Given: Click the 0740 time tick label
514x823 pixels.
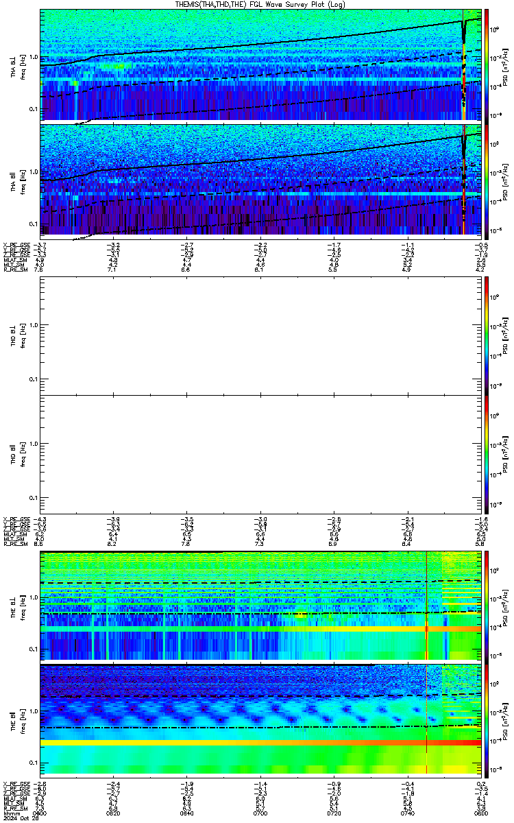Looking at the screenshot, I should coord(407,813).
